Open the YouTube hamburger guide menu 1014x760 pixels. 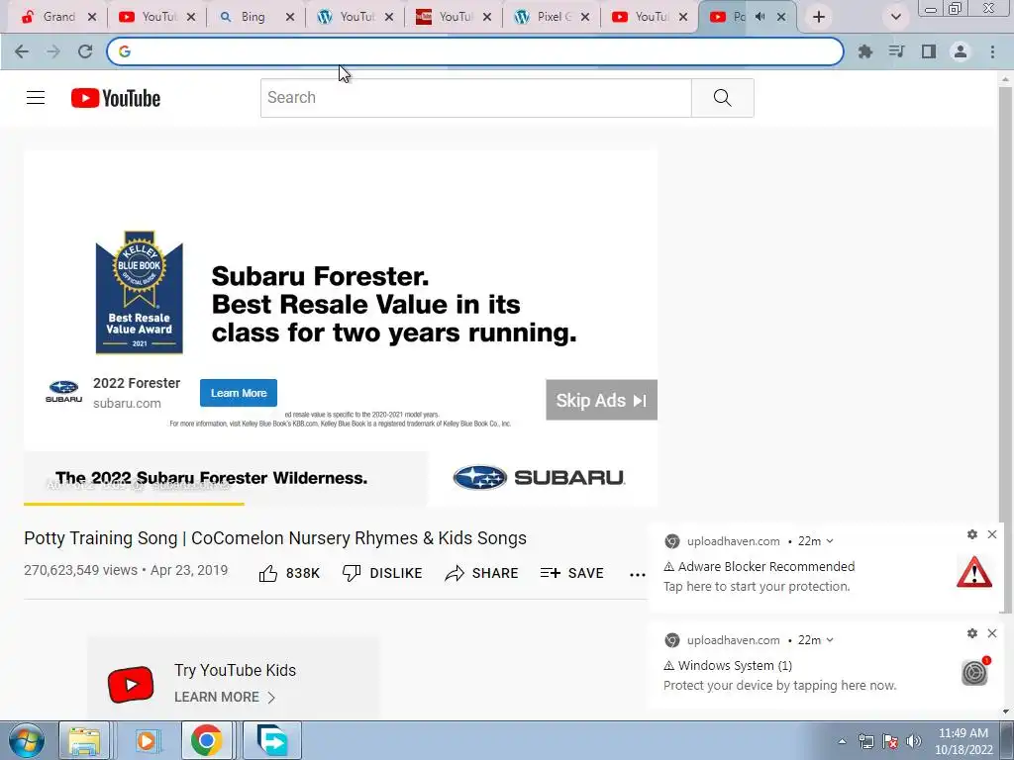tap(36, 98)
